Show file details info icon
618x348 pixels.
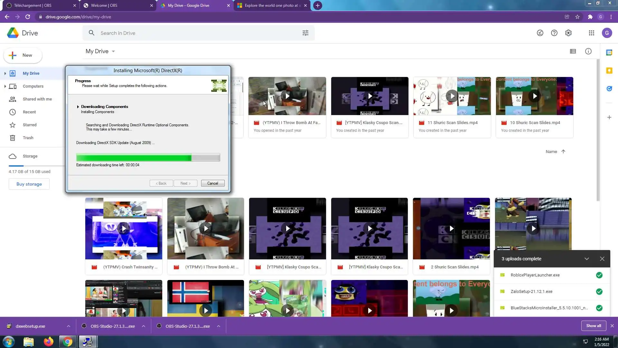pyautogui.click(x=588, y=51)
